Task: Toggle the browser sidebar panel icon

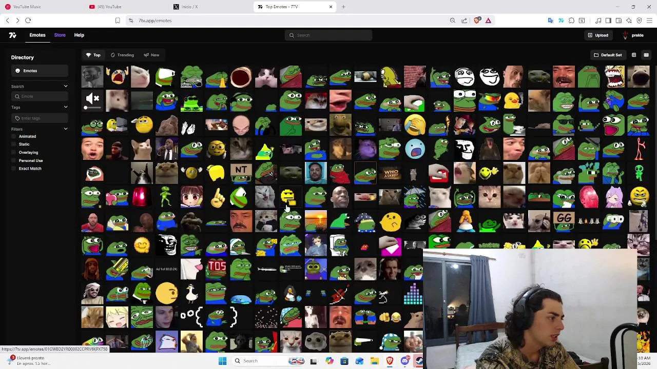Action: (608, 20)
